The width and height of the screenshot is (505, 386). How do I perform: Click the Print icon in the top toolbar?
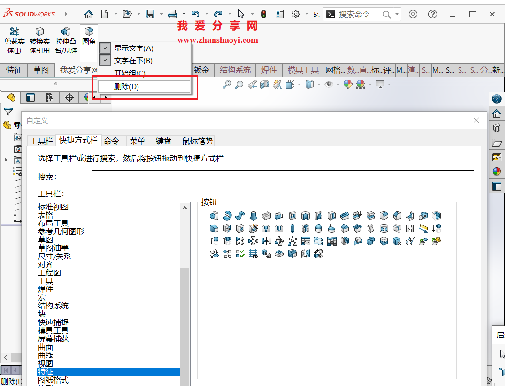[x=172, y=14]
